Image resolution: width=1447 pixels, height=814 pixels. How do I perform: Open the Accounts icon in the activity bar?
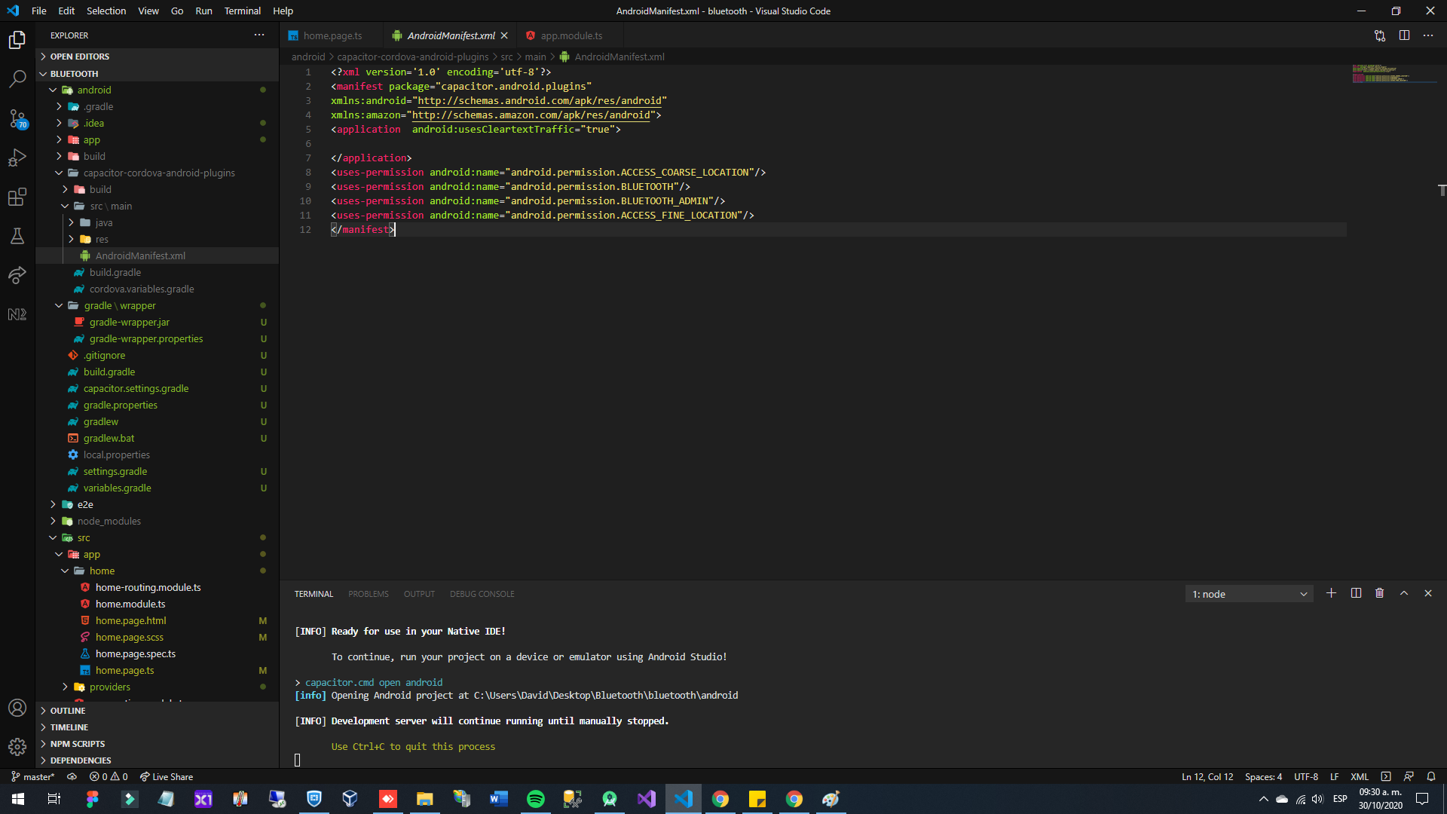[17, 708]
